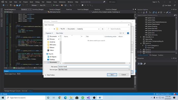
Task: Click the Save button in Save Transcript dialog
Action: tap(112, 75)
